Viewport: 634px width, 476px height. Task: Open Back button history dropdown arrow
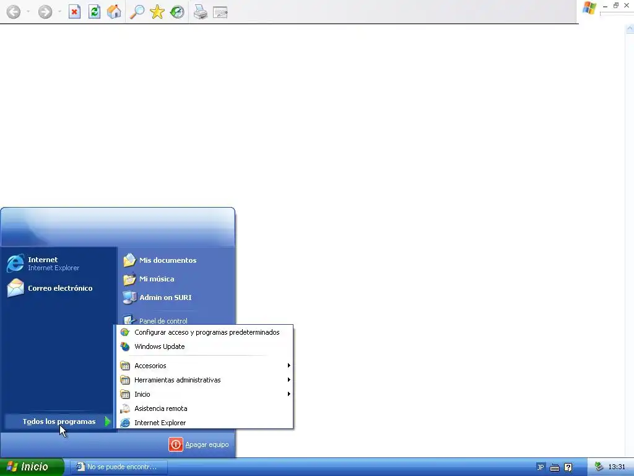click(x=28, y=12)
